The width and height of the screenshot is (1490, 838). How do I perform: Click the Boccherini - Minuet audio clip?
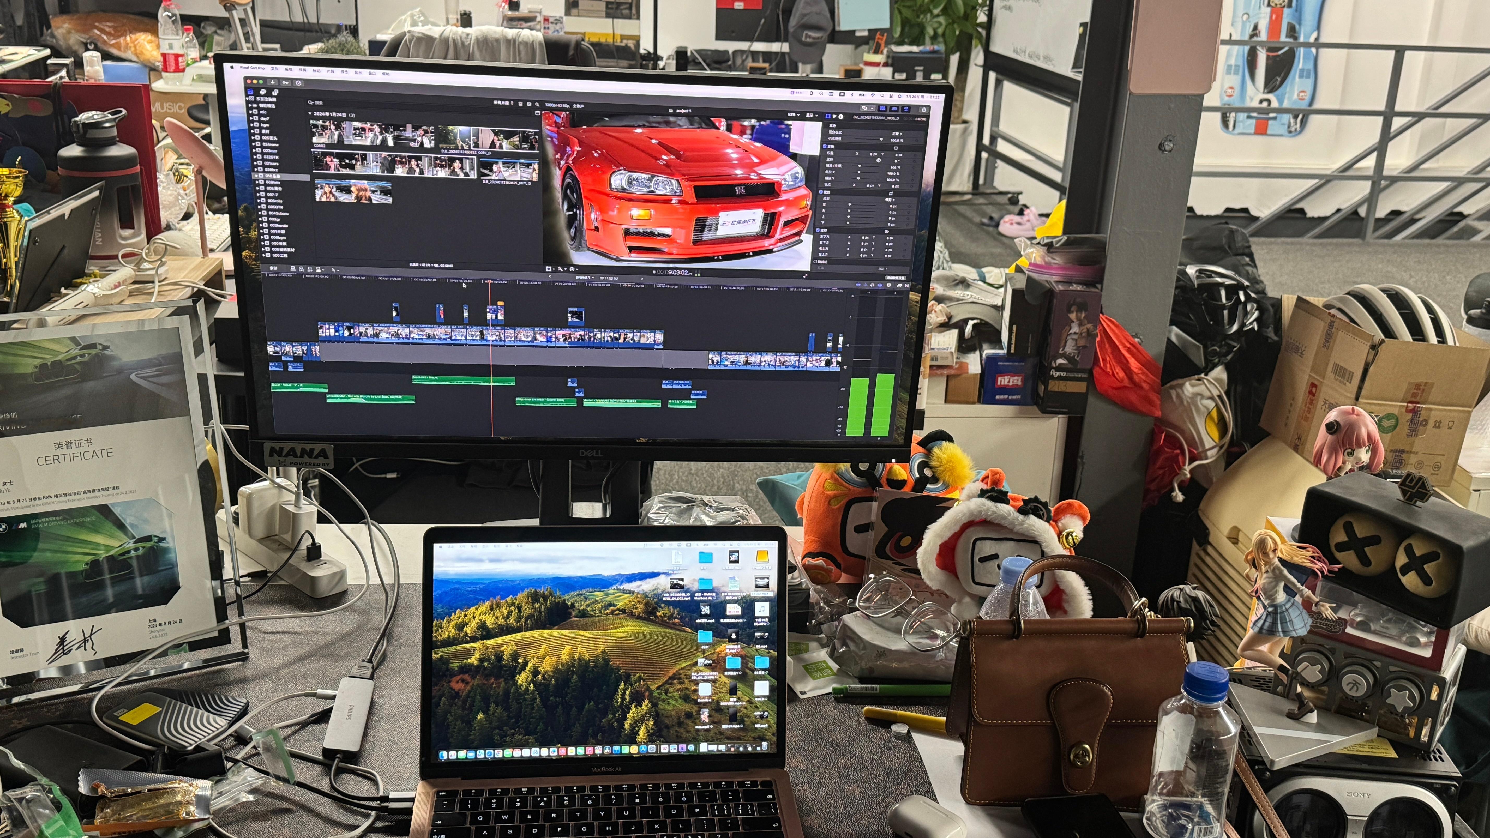[463, 380]
